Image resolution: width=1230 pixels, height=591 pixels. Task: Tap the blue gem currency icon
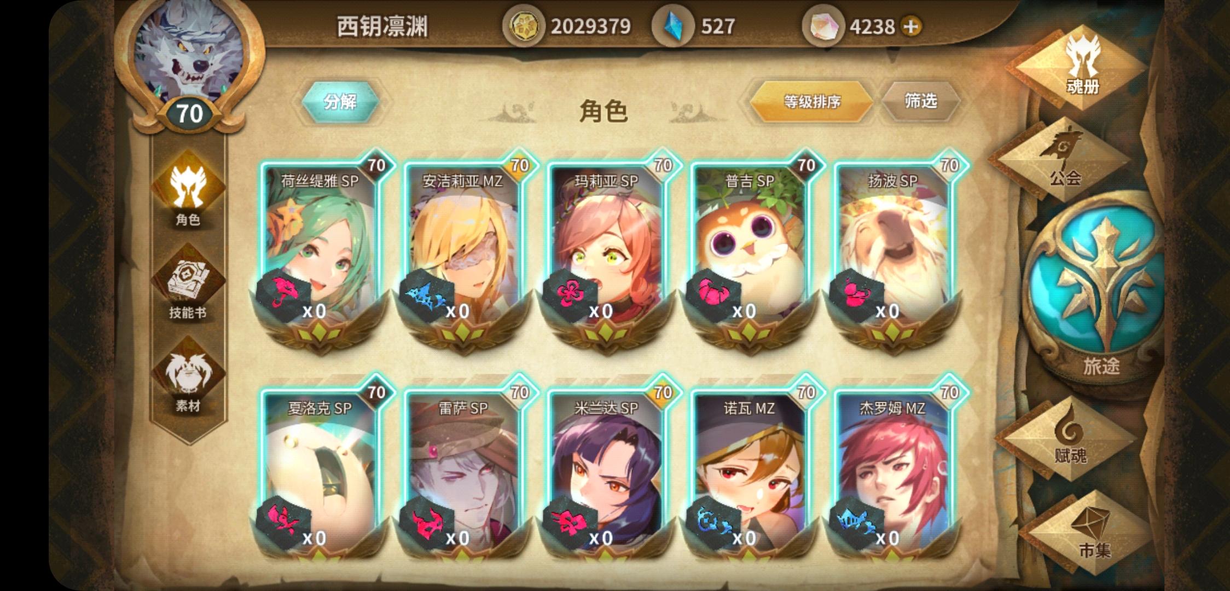(x=673, y=26)
